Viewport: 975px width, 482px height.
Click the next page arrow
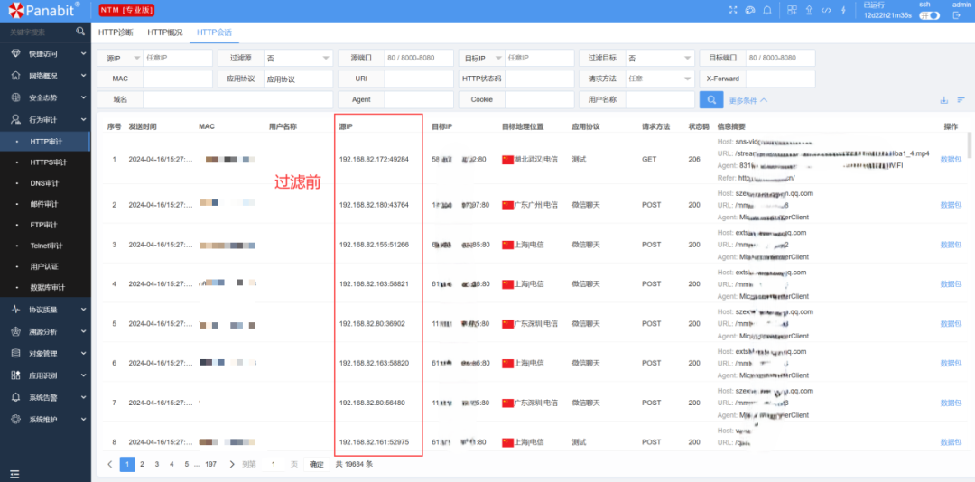[232, 464]
